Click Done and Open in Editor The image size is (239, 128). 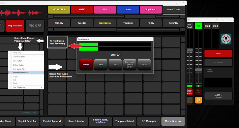point(130,65)
